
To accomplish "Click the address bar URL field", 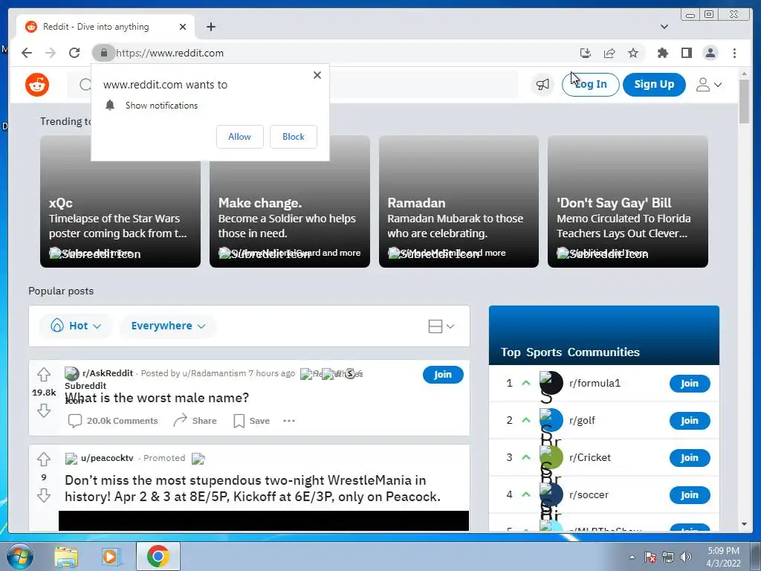I will tap(340, 53).
